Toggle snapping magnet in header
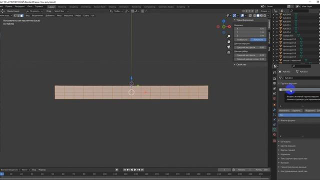The image size is (320, 180). pos(132,11)
